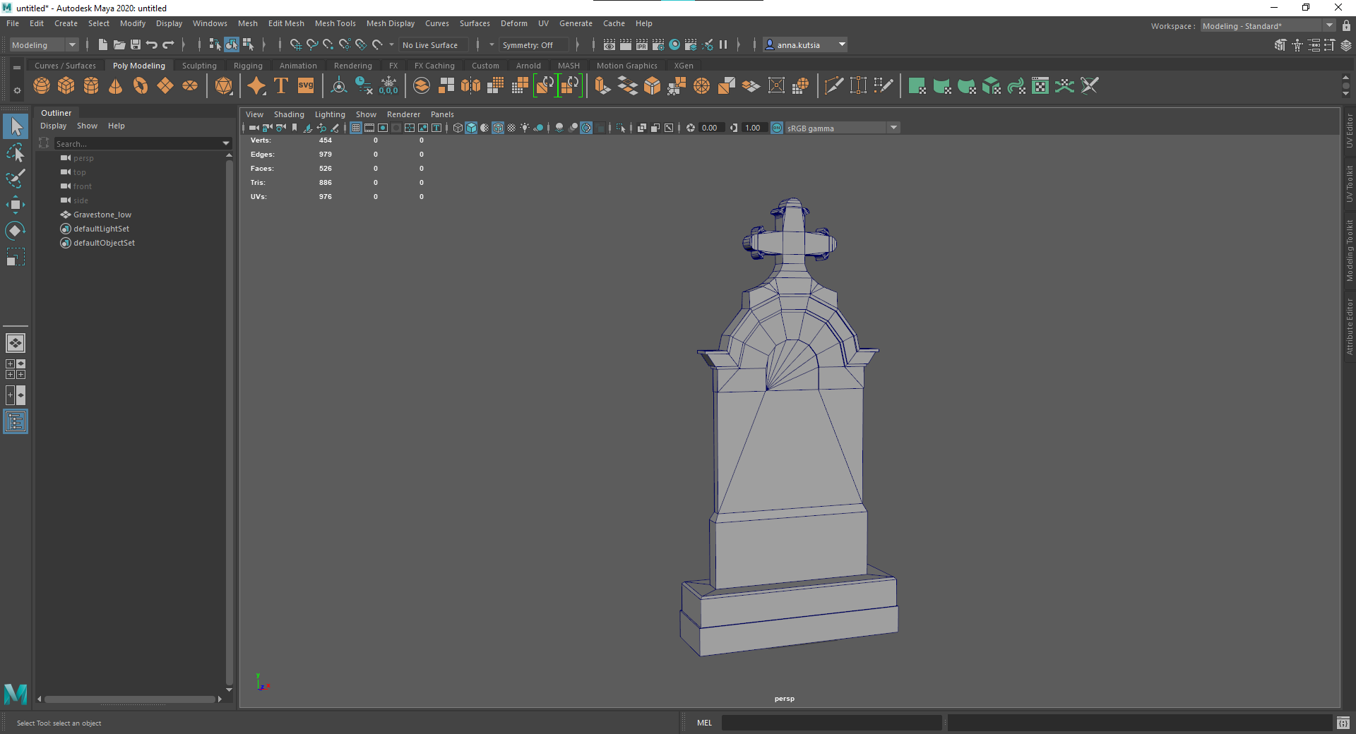Image resolution: width=1356 pixels, height=734 pixels.
Task: Select the Paint Selection tool
Action: coord(16,179)
